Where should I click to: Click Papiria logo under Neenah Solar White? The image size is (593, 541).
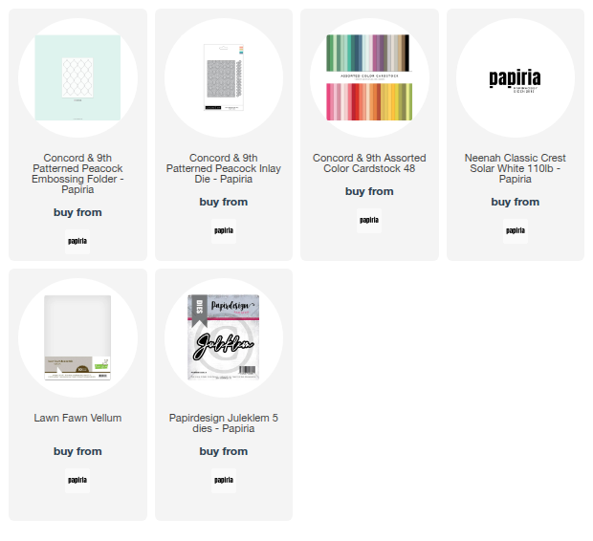[515, 230]
